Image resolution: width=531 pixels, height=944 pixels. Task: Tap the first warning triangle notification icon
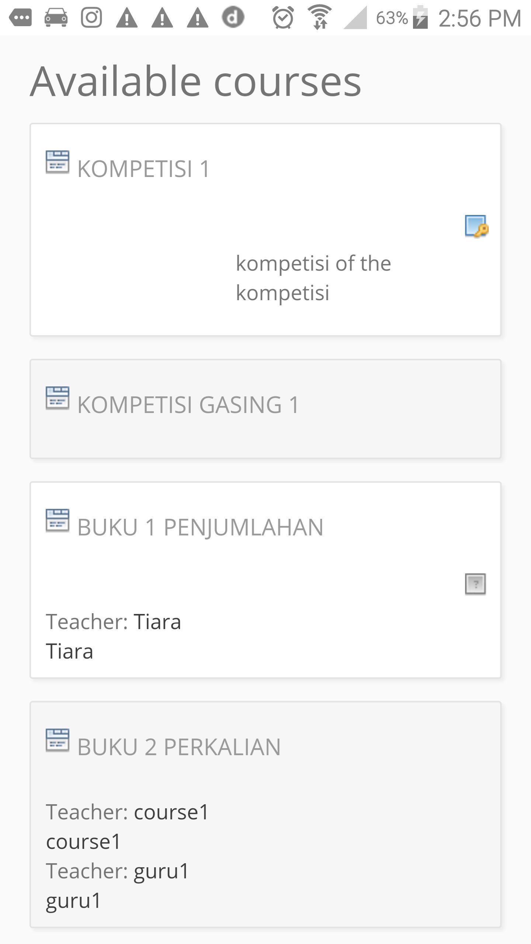pos(126,18)
